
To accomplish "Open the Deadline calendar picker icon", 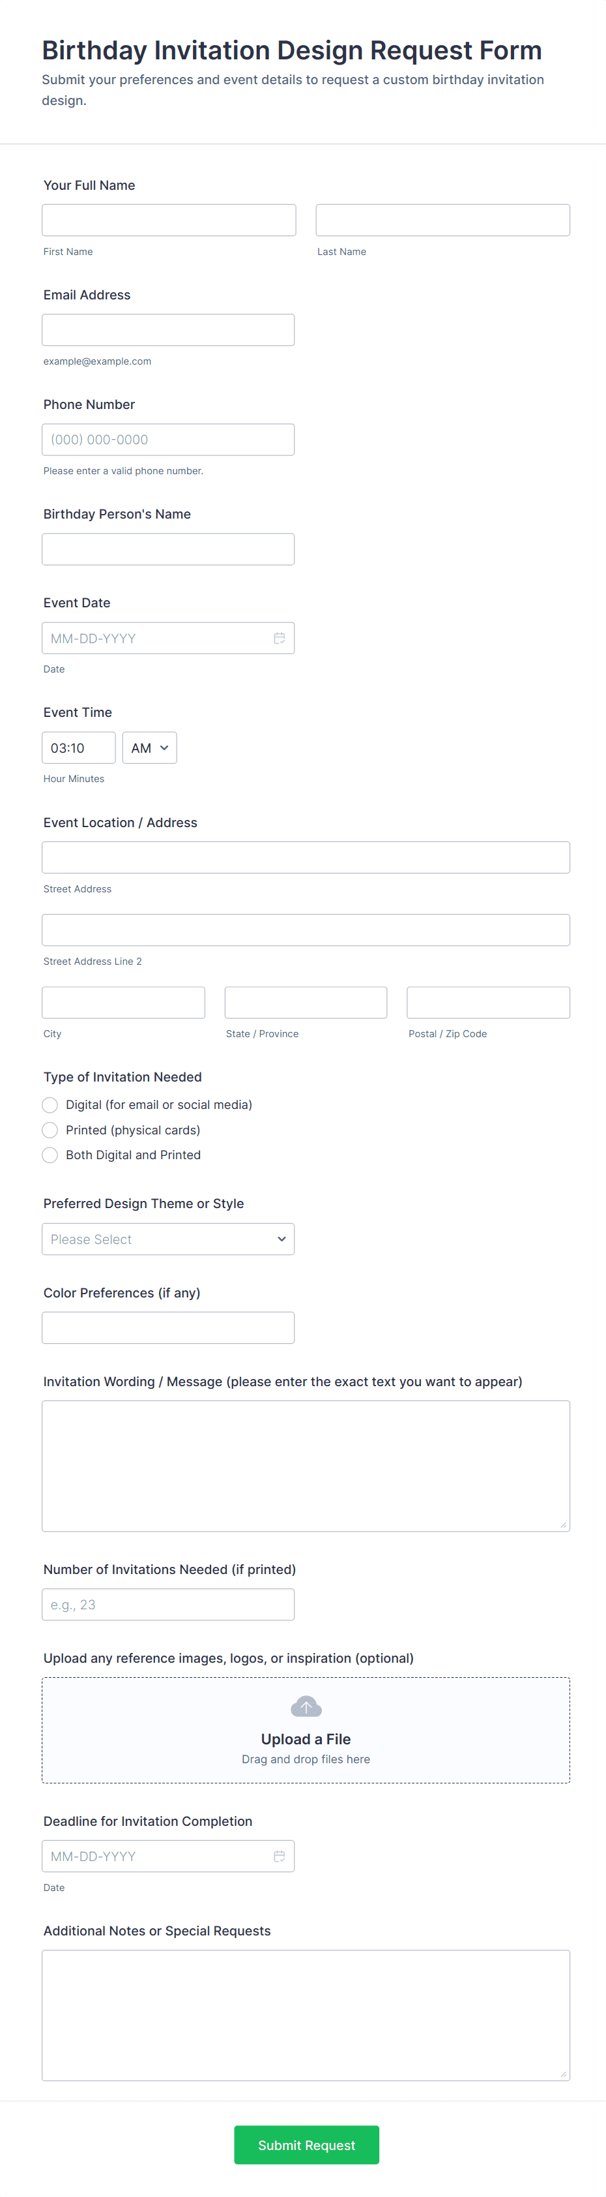I will click(279, 1856).
